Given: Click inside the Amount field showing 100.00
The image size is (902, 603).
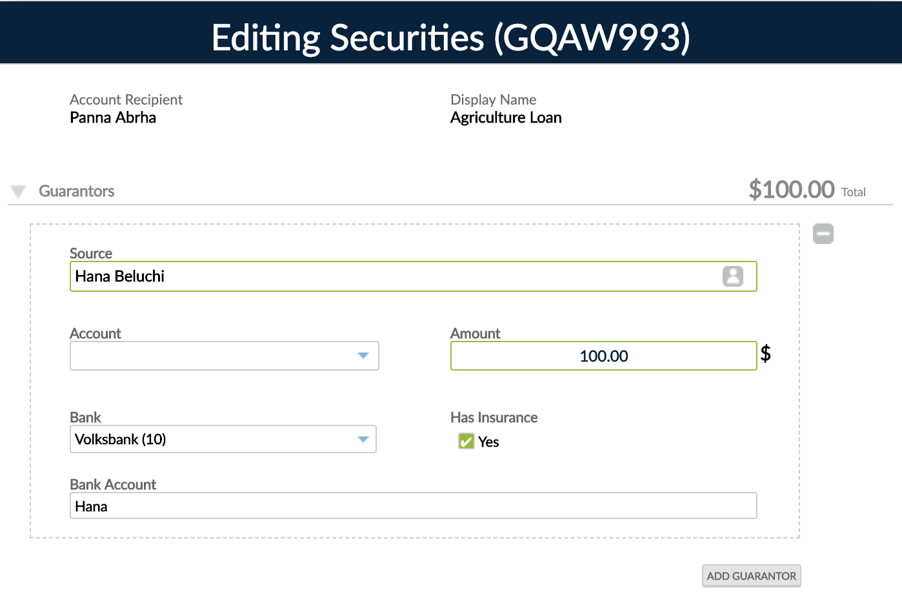Looking at the screenshot, I should [x=603, y=356].
